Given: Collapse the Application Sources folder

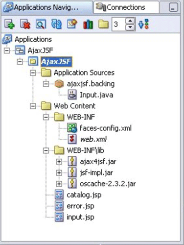Looking at the screenshot, I should click(33, 73).
